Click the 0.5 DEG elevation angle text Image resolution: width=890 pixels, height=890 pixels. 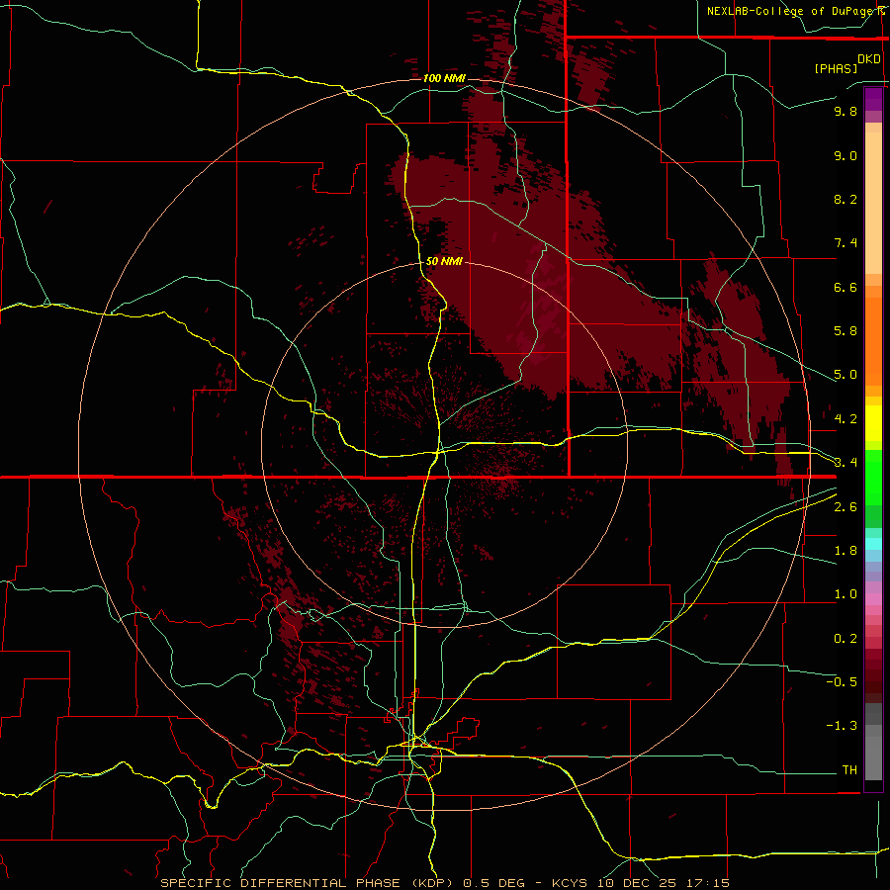pos(494,883)
